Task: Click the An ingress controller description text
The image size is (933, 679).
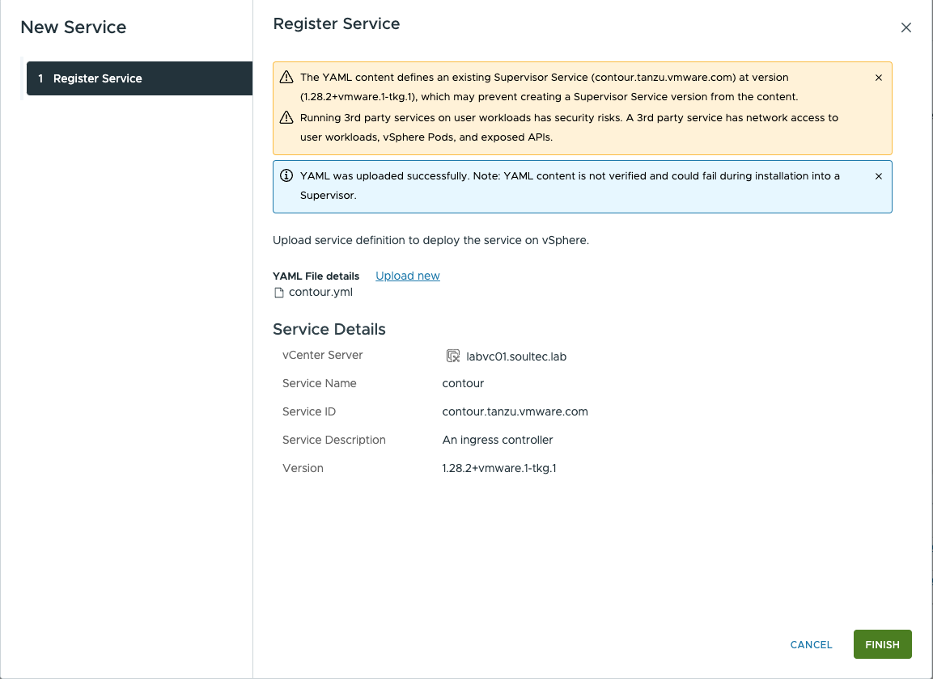Action: [498, 440]
